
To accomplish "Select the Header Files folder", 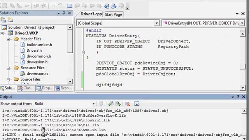I will tap(31, 39).
